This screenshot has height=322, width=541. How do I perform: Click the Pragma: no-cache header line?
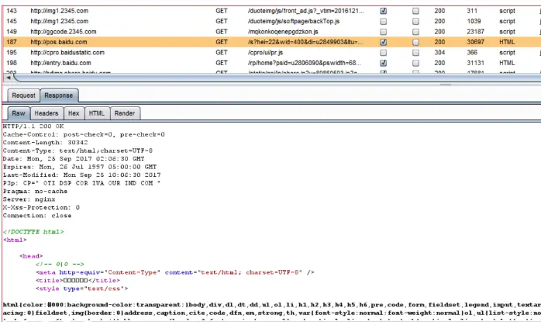[x=35, y=191]
